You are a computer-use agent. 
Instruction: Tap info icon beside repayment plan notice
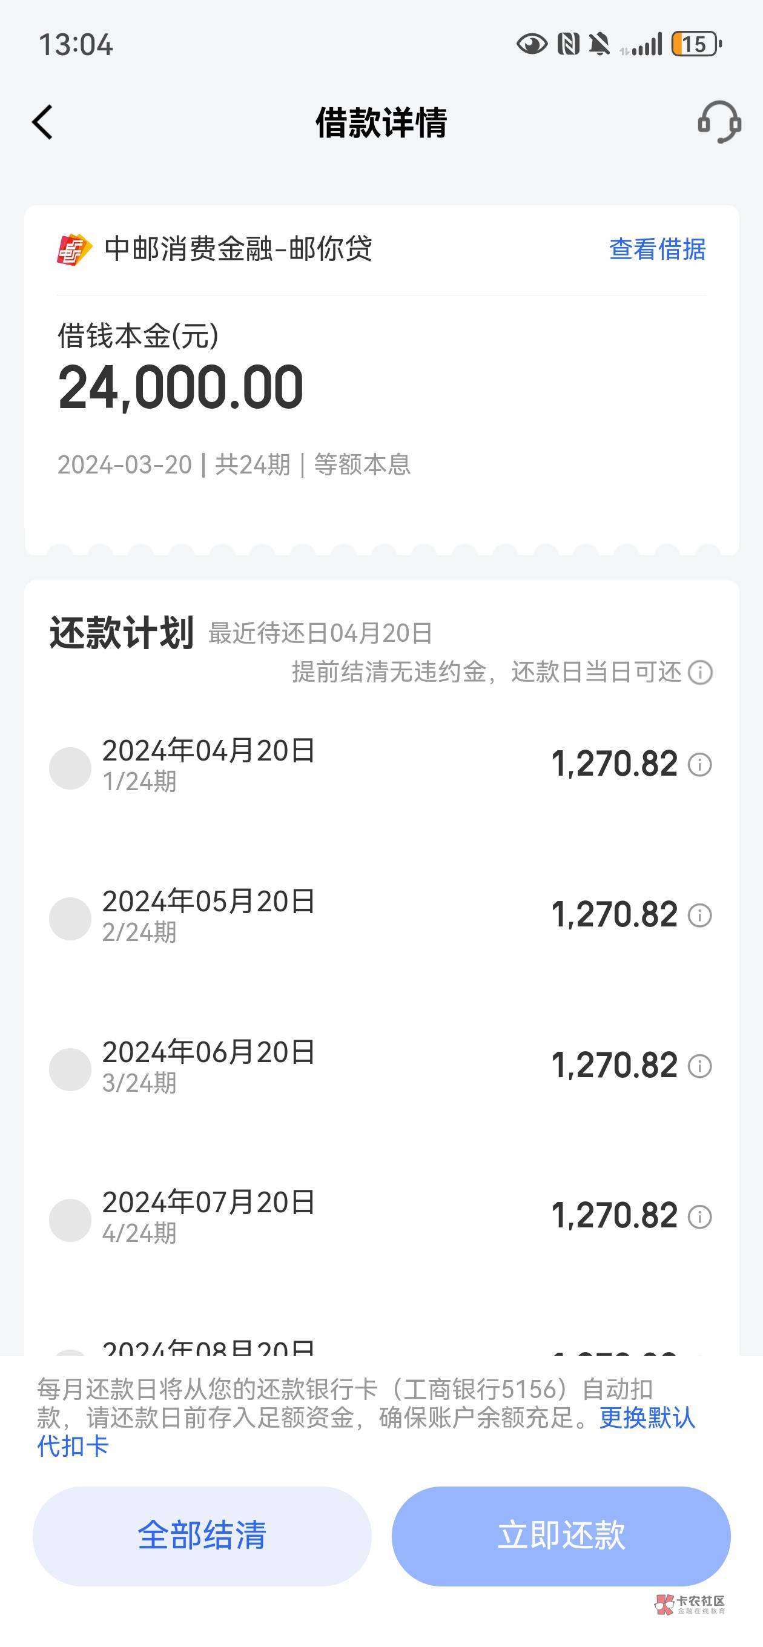point(700,673)
